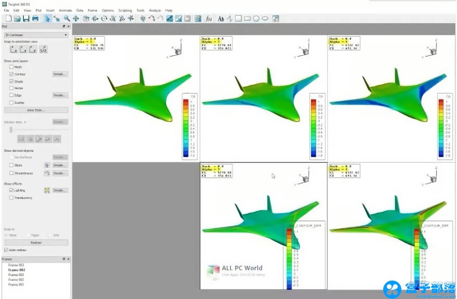
Task: Open the Scripting menu
Action: click(125, 10)
